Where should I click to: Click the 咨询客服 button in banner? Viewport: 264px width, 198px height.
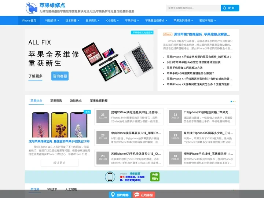point(60,76)
